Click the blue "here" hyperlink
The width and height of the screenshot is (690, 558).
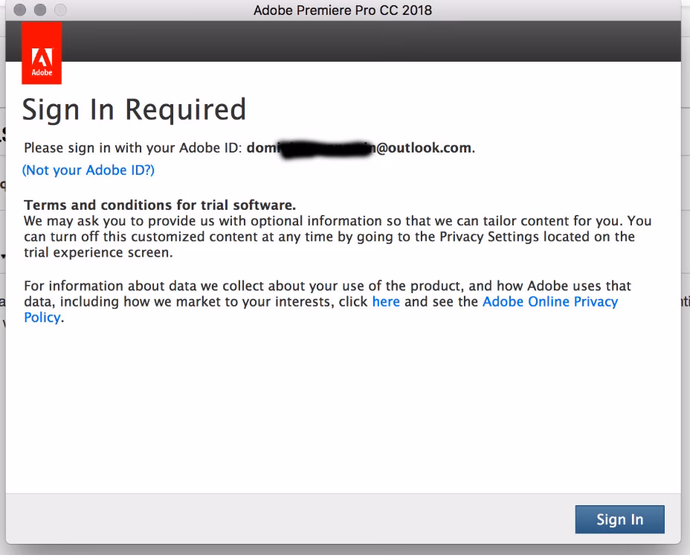386,301
